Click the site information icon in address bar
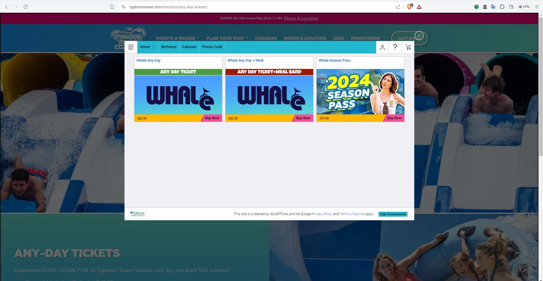The image size is (543, 281). tap(123, 7)
